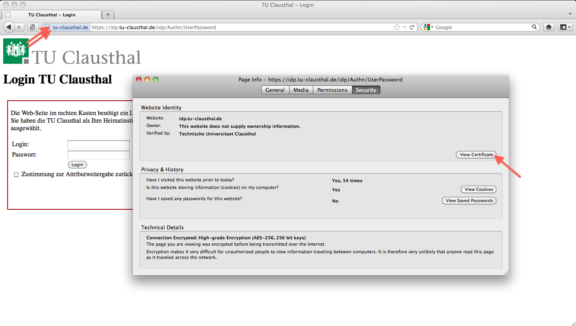Screen dimensions: 576x326
Task: Click the Forward navigation arrow
Action: click(x=20, y=27)
